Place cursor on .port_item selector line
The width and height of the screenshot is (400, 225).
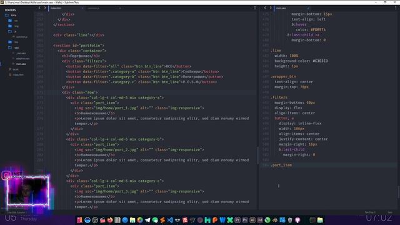(281, 165)
